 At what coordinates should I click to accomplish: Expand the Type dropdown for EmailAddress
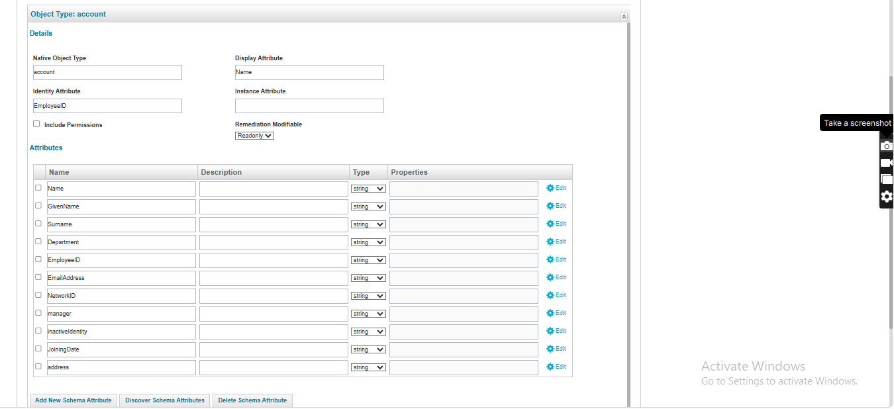(x=368, y=278)
